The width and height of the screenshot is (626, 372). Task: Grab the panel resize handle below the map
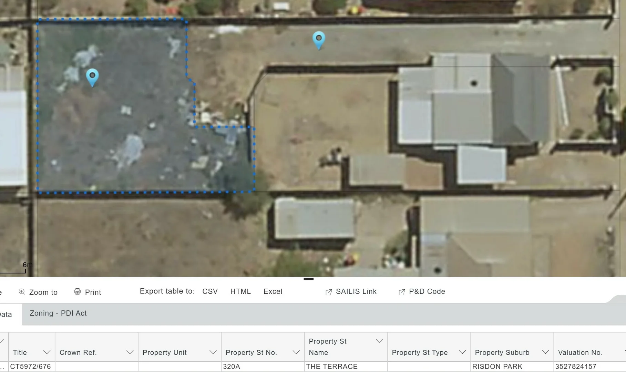[x=308, y=279]
